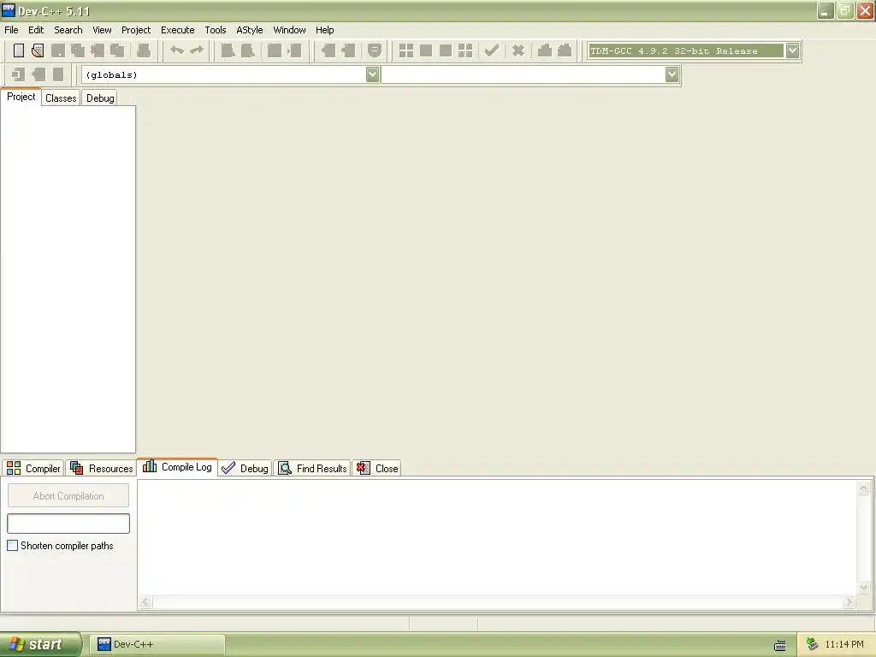Click the Print toolbar icon
The image size is (876, 657).
click(x=144, y=50)
